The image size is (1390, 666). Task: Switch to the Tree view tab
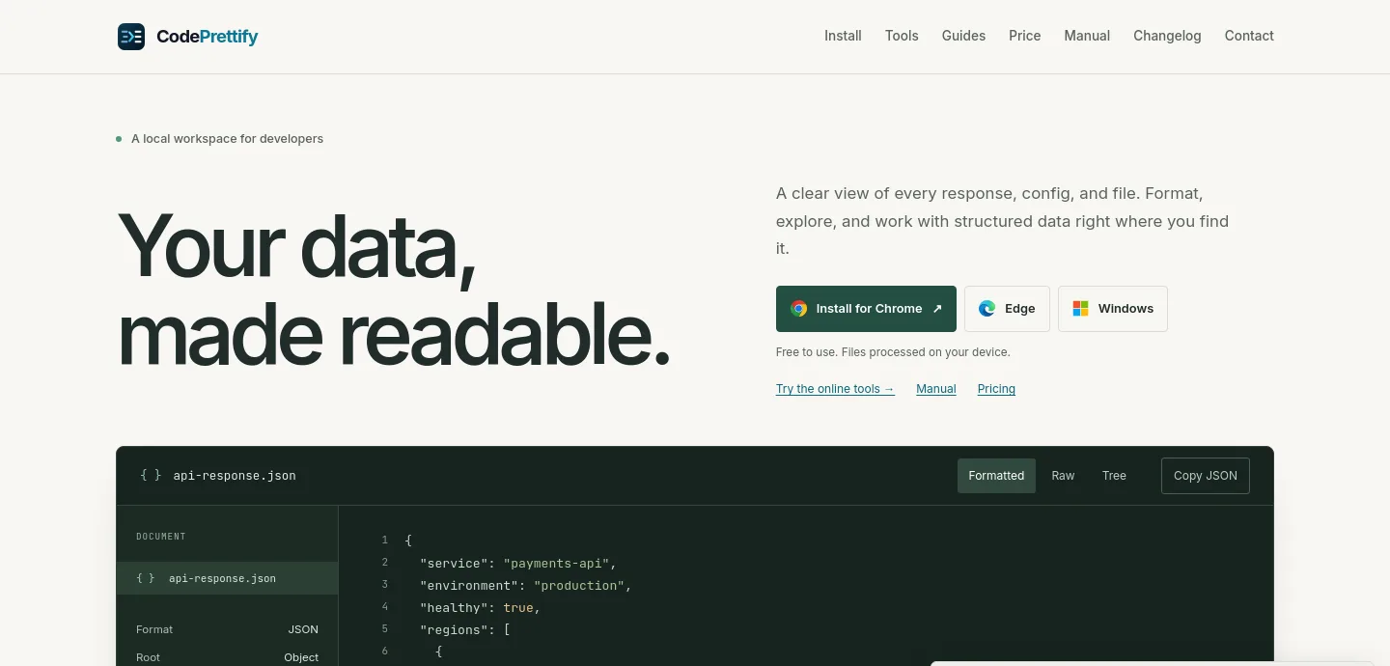1114,476
